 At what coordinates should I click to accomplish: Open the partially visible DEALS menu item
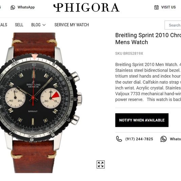coord(3,25)
